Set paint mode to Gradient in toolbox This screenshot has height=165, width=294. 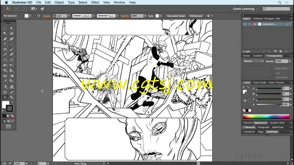click(8, 116)
